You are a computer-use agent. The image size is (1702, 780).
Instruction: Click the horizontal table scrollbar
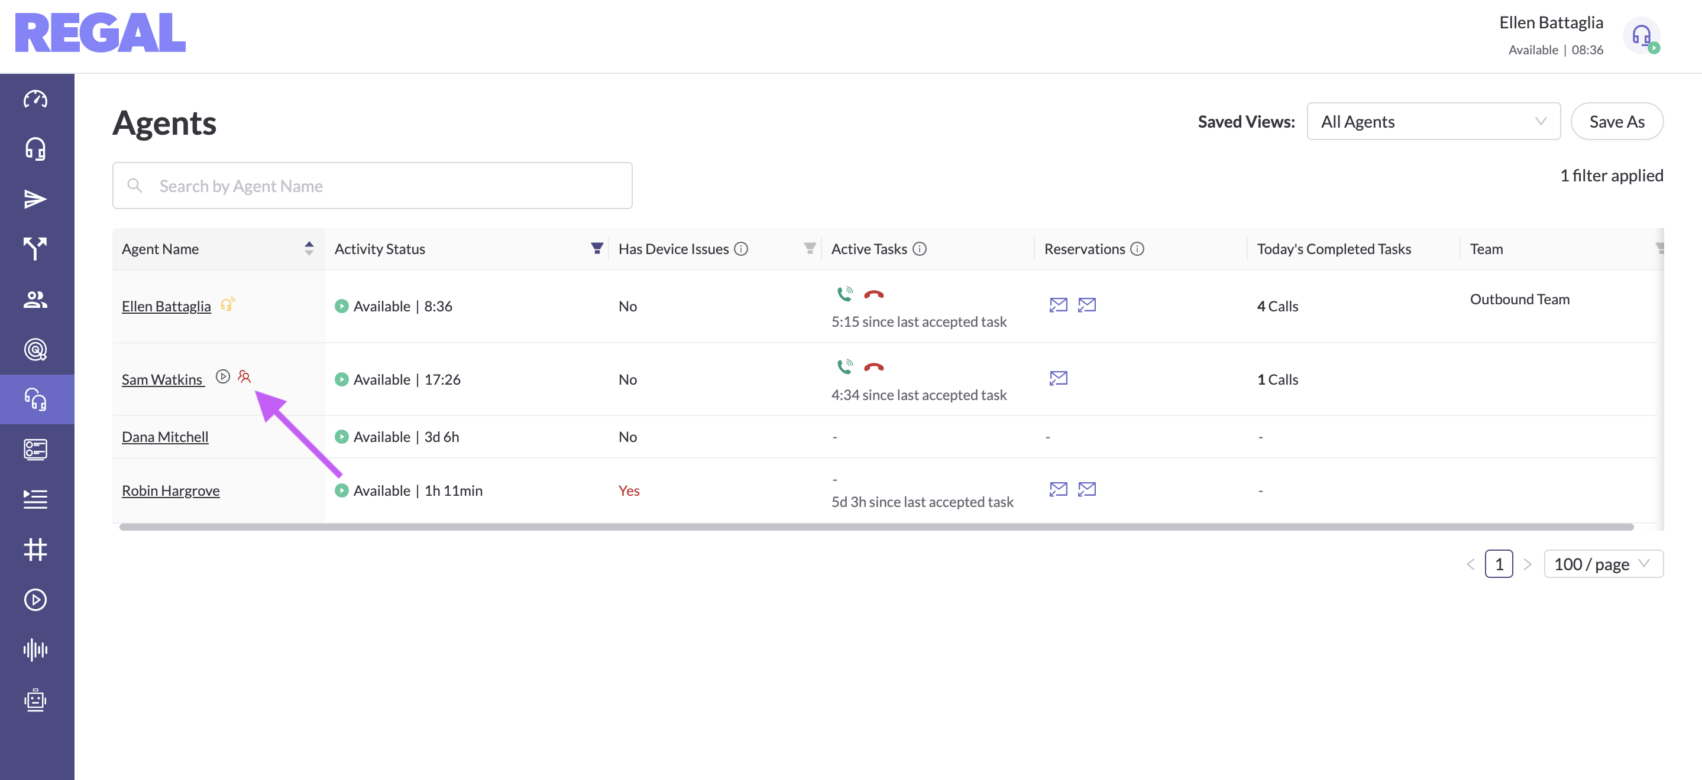(x=876, y=527)
